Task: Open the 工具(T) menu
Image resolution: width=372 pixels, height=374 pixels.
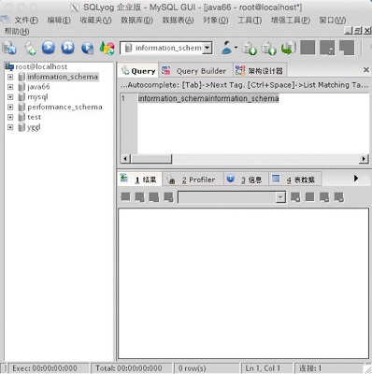Action: coord(250,21)
